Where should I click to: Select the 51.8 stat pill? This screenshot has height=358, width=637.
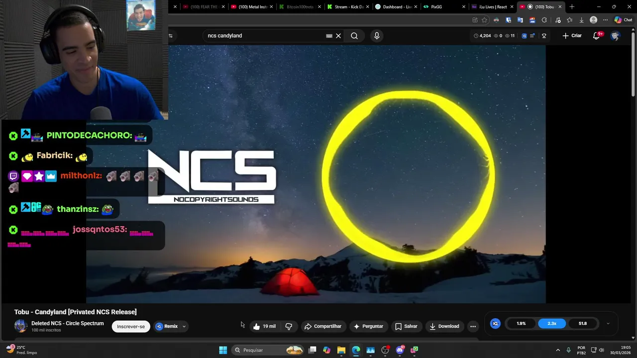click(583, 324)
